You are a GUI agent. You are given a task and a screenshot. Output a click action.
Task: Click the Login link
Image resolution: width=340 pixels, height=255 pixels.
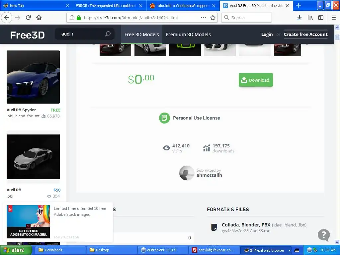click(267, 34)
